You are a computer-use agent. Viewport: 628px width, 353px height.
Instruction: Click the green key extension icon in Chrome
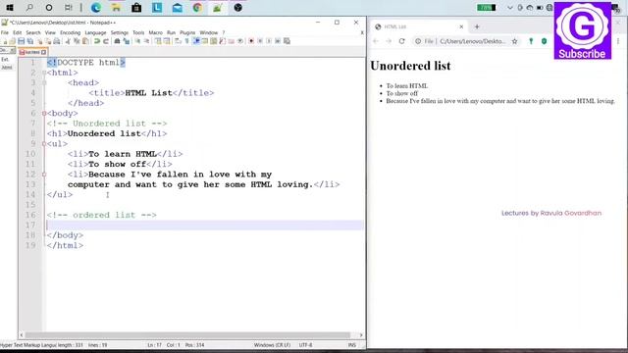coord(531,41)
